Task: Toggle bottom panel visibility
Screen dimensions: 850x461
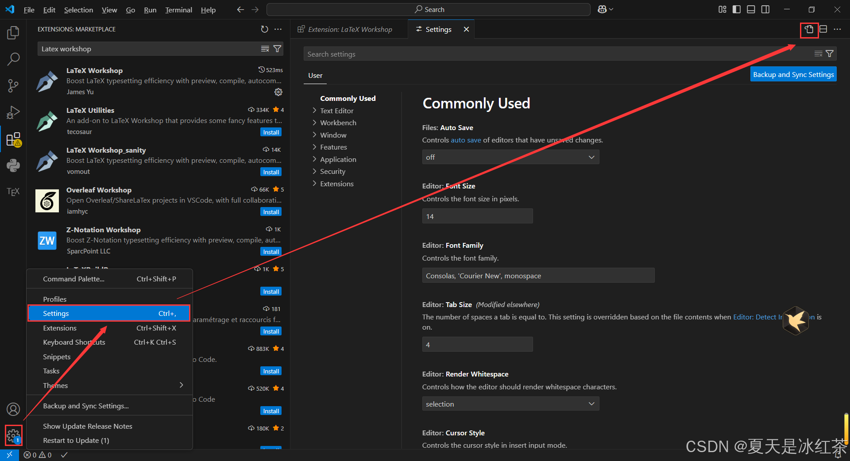Action: (751, 9)
